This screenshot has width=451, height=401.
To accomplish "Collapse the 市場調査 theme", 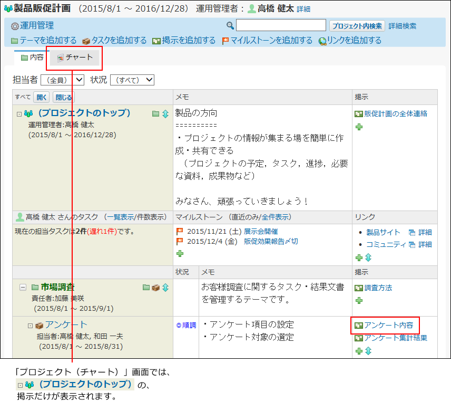I will coord(23,287).
